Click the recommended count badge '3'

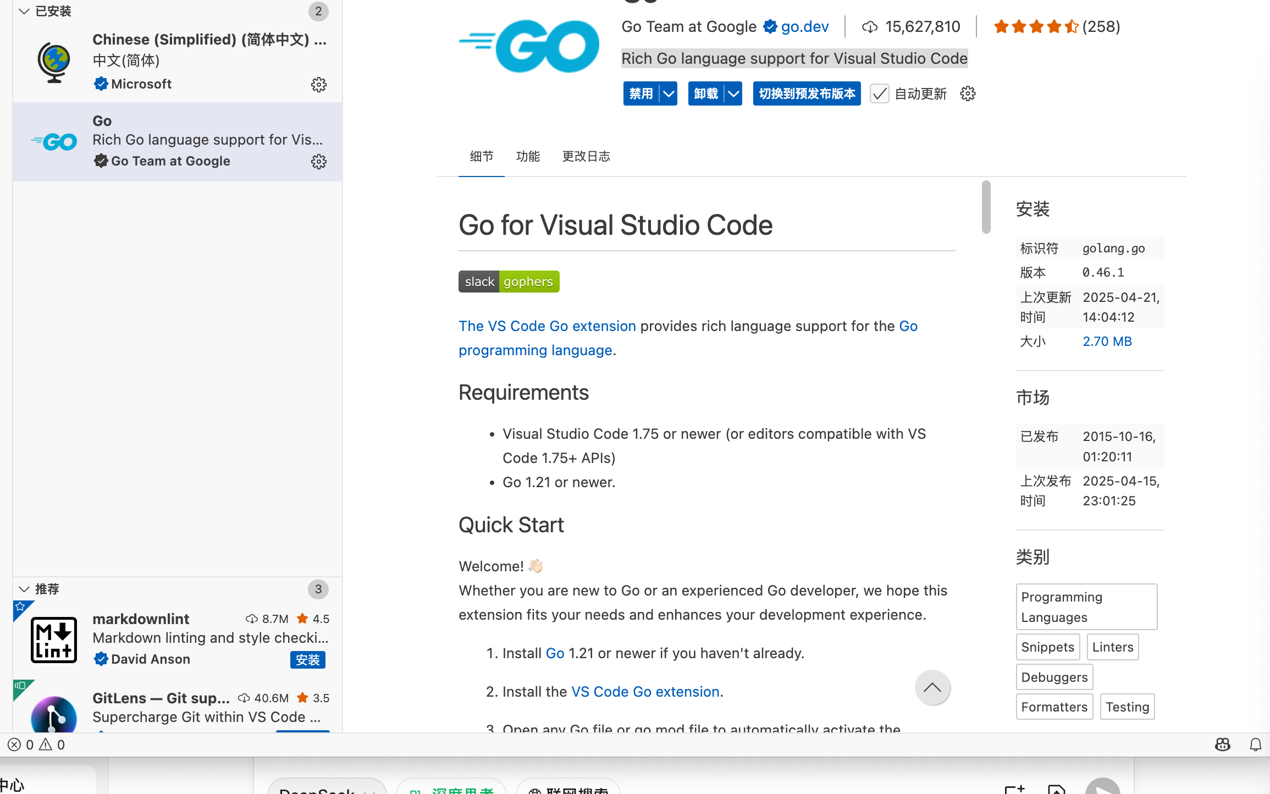pyautogui.click(x=318, y=589)
